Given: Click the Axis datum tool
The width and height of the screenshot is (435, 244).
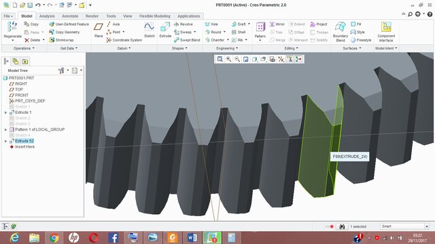Looking at the screenshot, I should tap(114, 24).
